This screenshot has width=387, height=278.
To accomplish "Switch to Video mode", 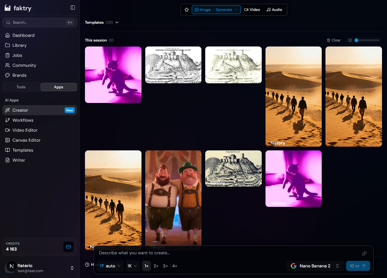I will tap(252, 10).
